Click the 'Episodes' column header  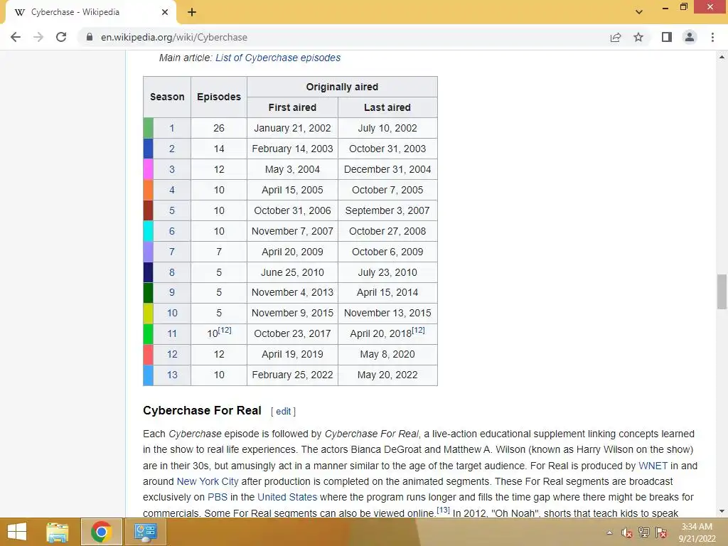click(219, 97)
